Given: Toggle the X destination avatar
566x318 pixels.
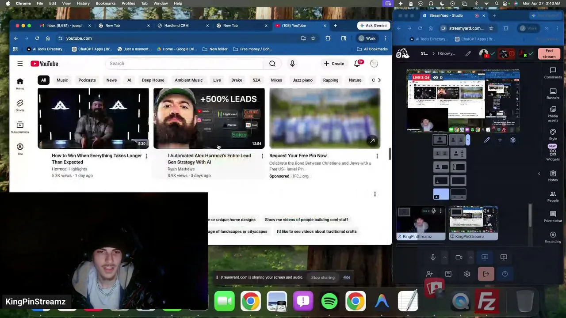Looking at the screenshot, I should pos(505,54).
